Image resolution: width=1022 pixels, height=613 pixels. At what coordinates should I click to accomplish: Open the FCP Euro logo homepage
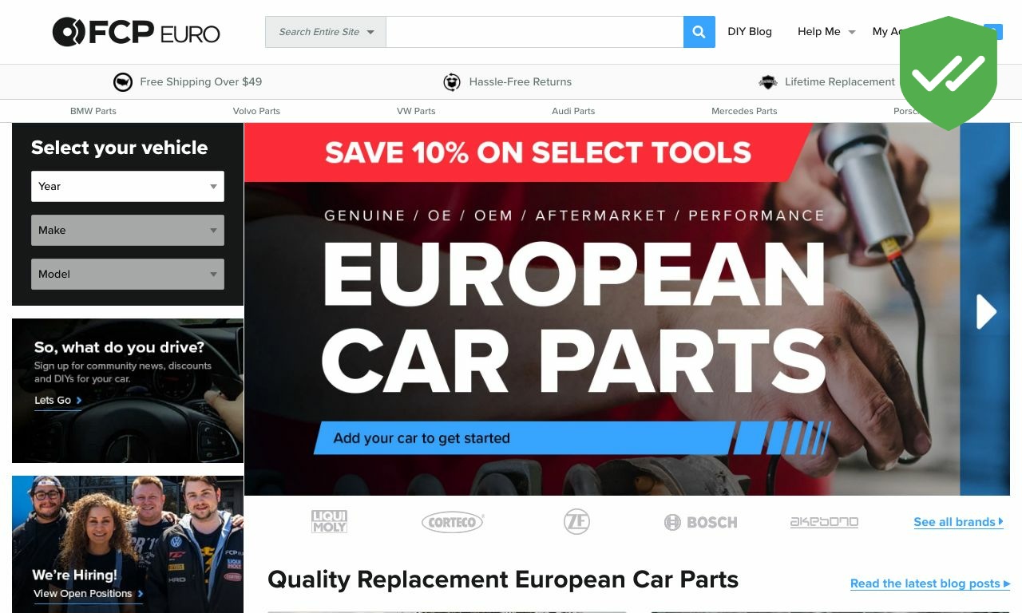137,32
